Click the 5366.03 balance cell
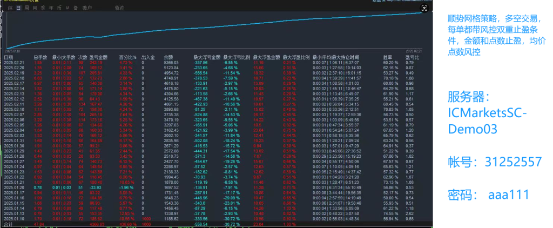 coord(171,63)
